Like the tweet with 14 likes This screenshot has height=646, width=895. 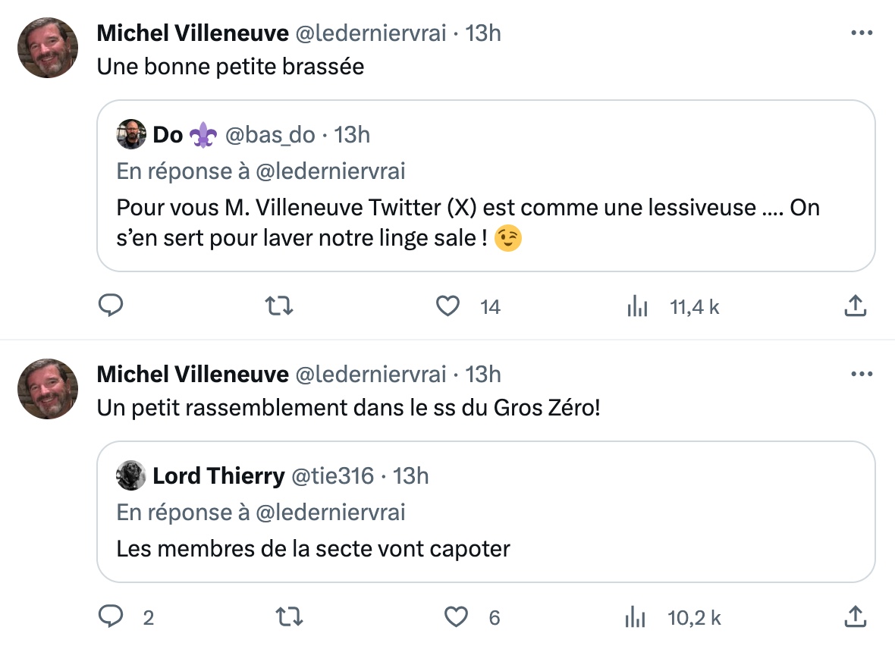coord(447,306)
